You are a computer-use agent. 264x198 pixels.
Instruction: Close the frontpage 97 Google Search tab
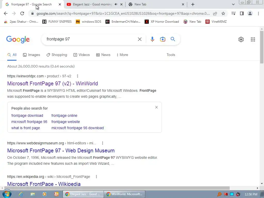(60, 4)
